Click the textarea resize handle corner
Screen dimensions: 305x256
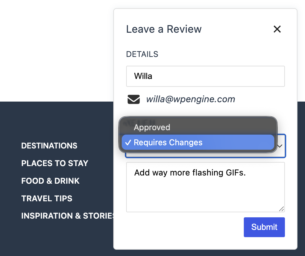pyautogui.click(x=281, y=209)
